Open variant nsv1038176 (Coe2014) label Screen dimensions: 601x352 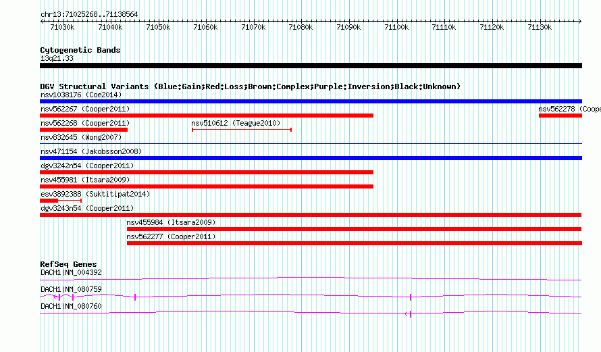[x=81, y=95]
